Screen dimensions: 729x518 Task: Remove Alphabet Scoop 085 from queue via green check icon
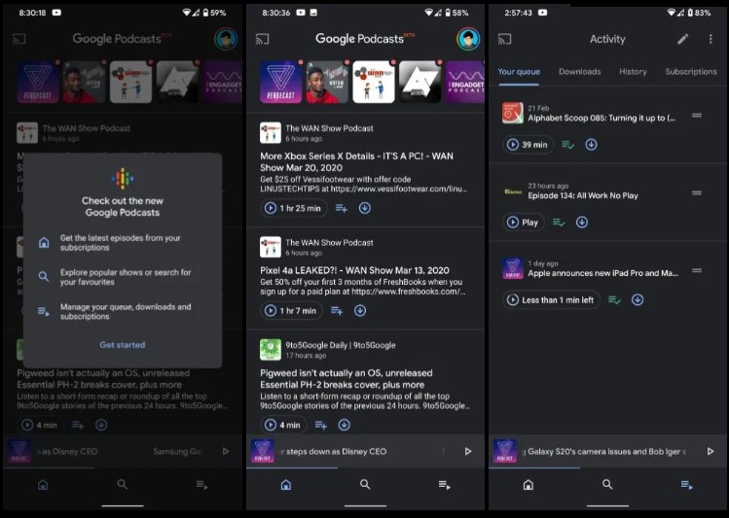[567, 145]
